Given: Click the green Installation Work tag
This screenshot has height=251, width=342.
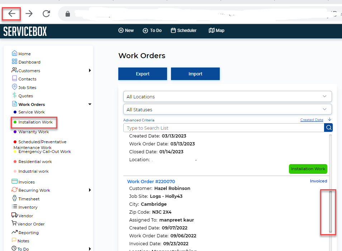Looking at the screenshot, I should [x=308, y=169].
